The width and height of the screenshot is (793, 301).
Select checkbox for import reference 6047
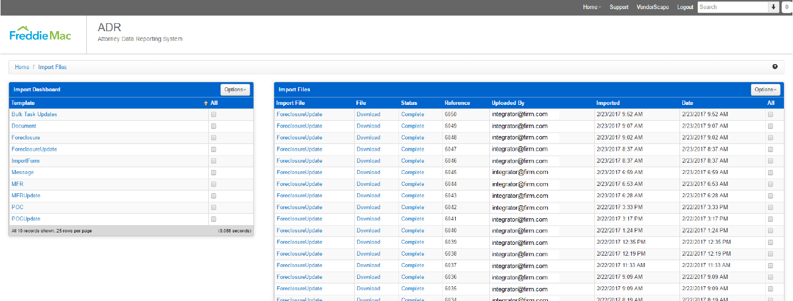point(770,149)
